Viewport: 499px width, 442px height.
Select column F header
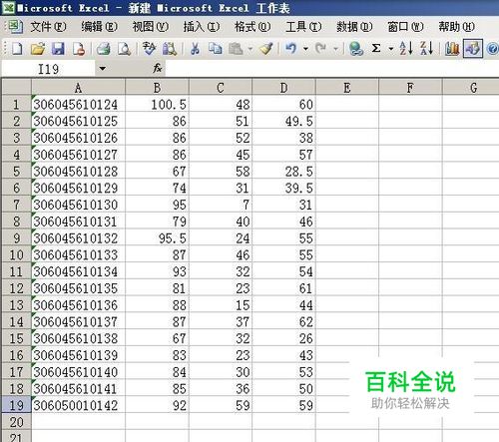click(x=410, y=87)
